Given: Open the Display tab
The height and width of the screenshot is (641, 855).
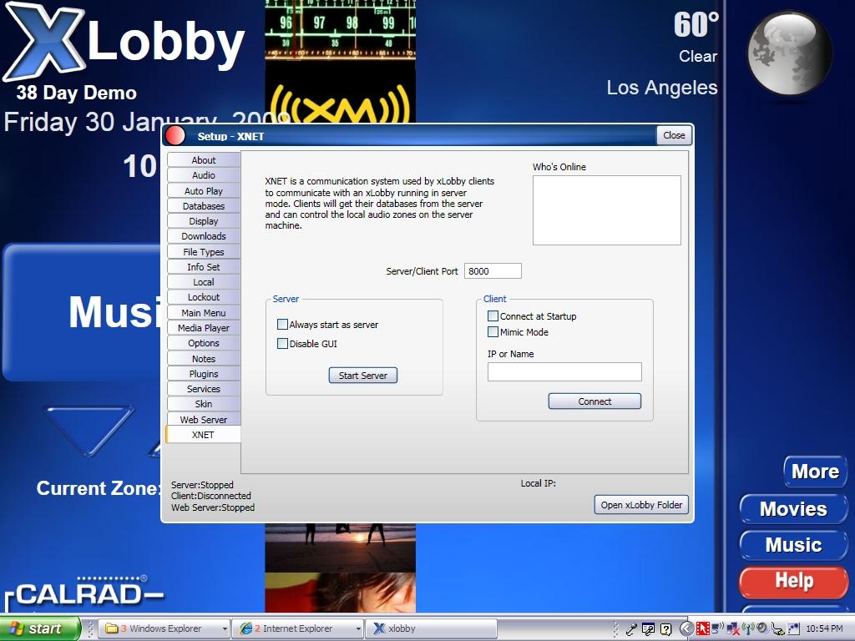Looking at the screenshot, I should (204, 220).
